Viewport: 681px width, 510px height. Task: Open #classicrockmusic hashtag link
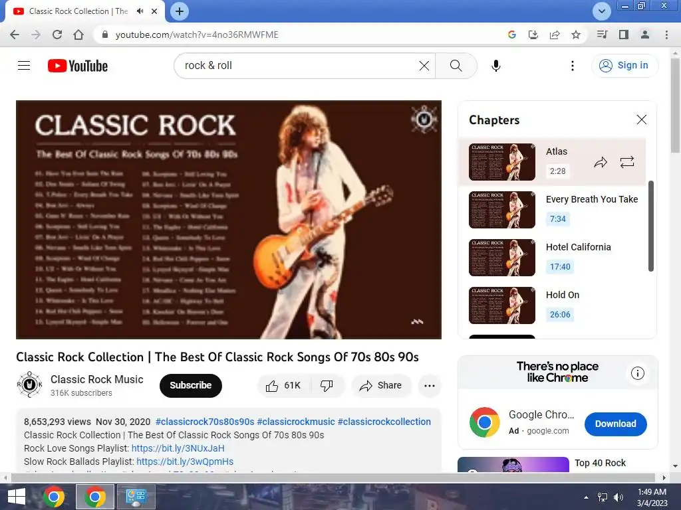[x=296, y=422]
